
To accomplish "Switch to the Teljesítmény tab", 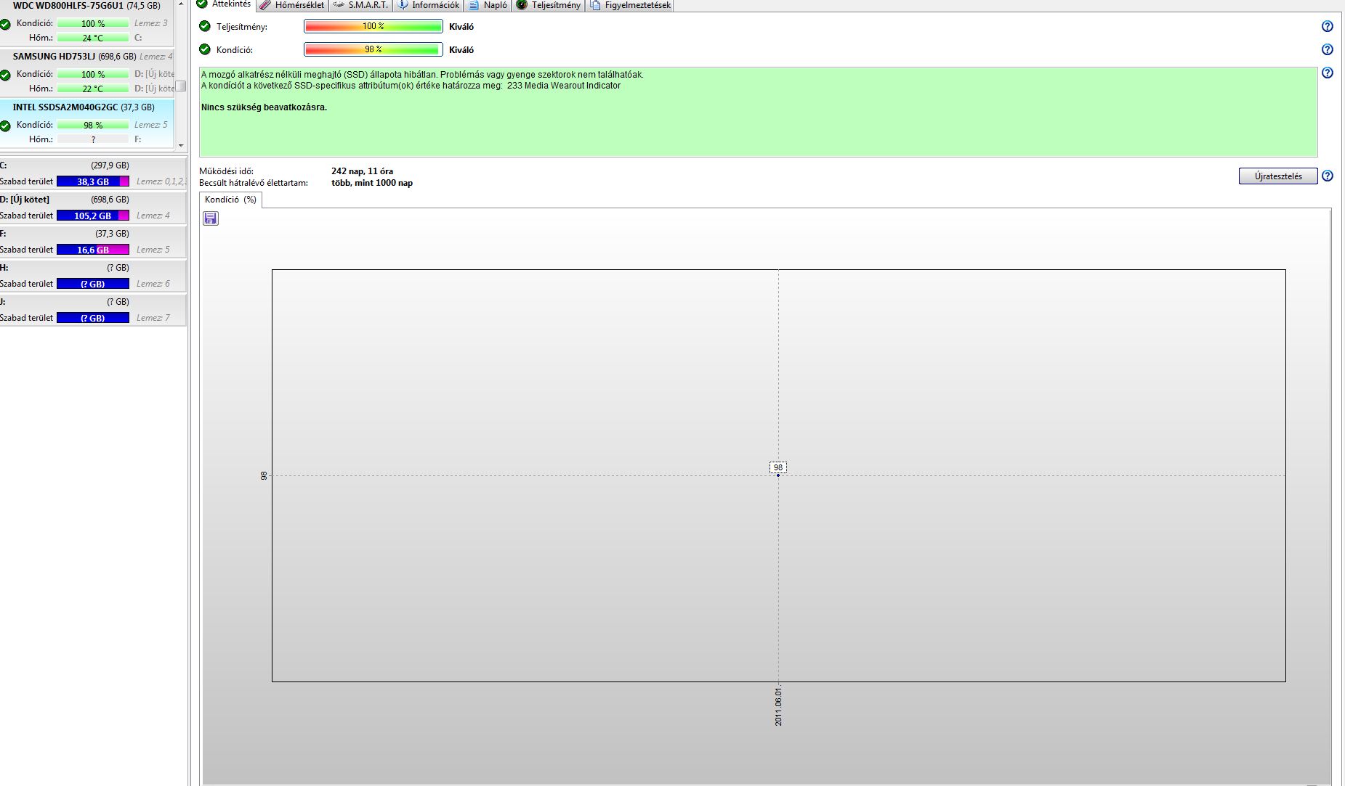I will 549,5.
